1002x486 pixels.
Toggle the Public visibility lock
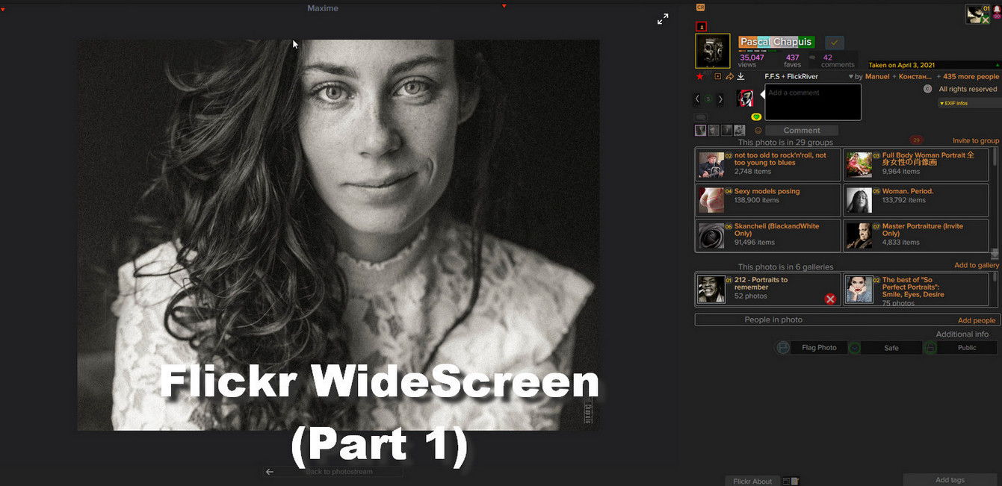[930, 347]
